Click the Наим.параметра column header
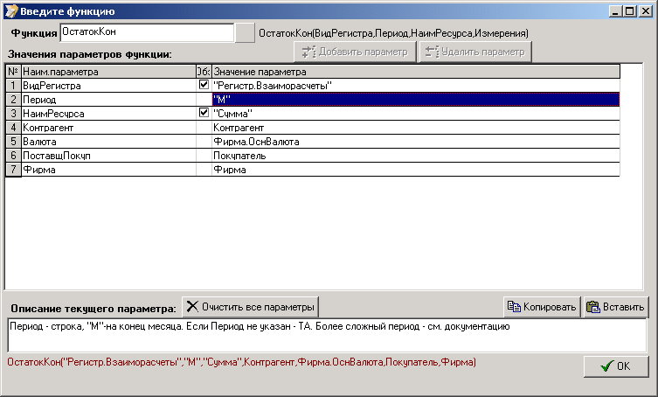This screenshot has width=658, height=397. point(108,72)
